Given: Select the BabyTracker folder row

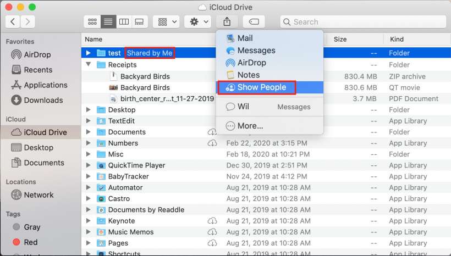Looking at the screenshot, I should pyautogui.click(x=266, y=176).
